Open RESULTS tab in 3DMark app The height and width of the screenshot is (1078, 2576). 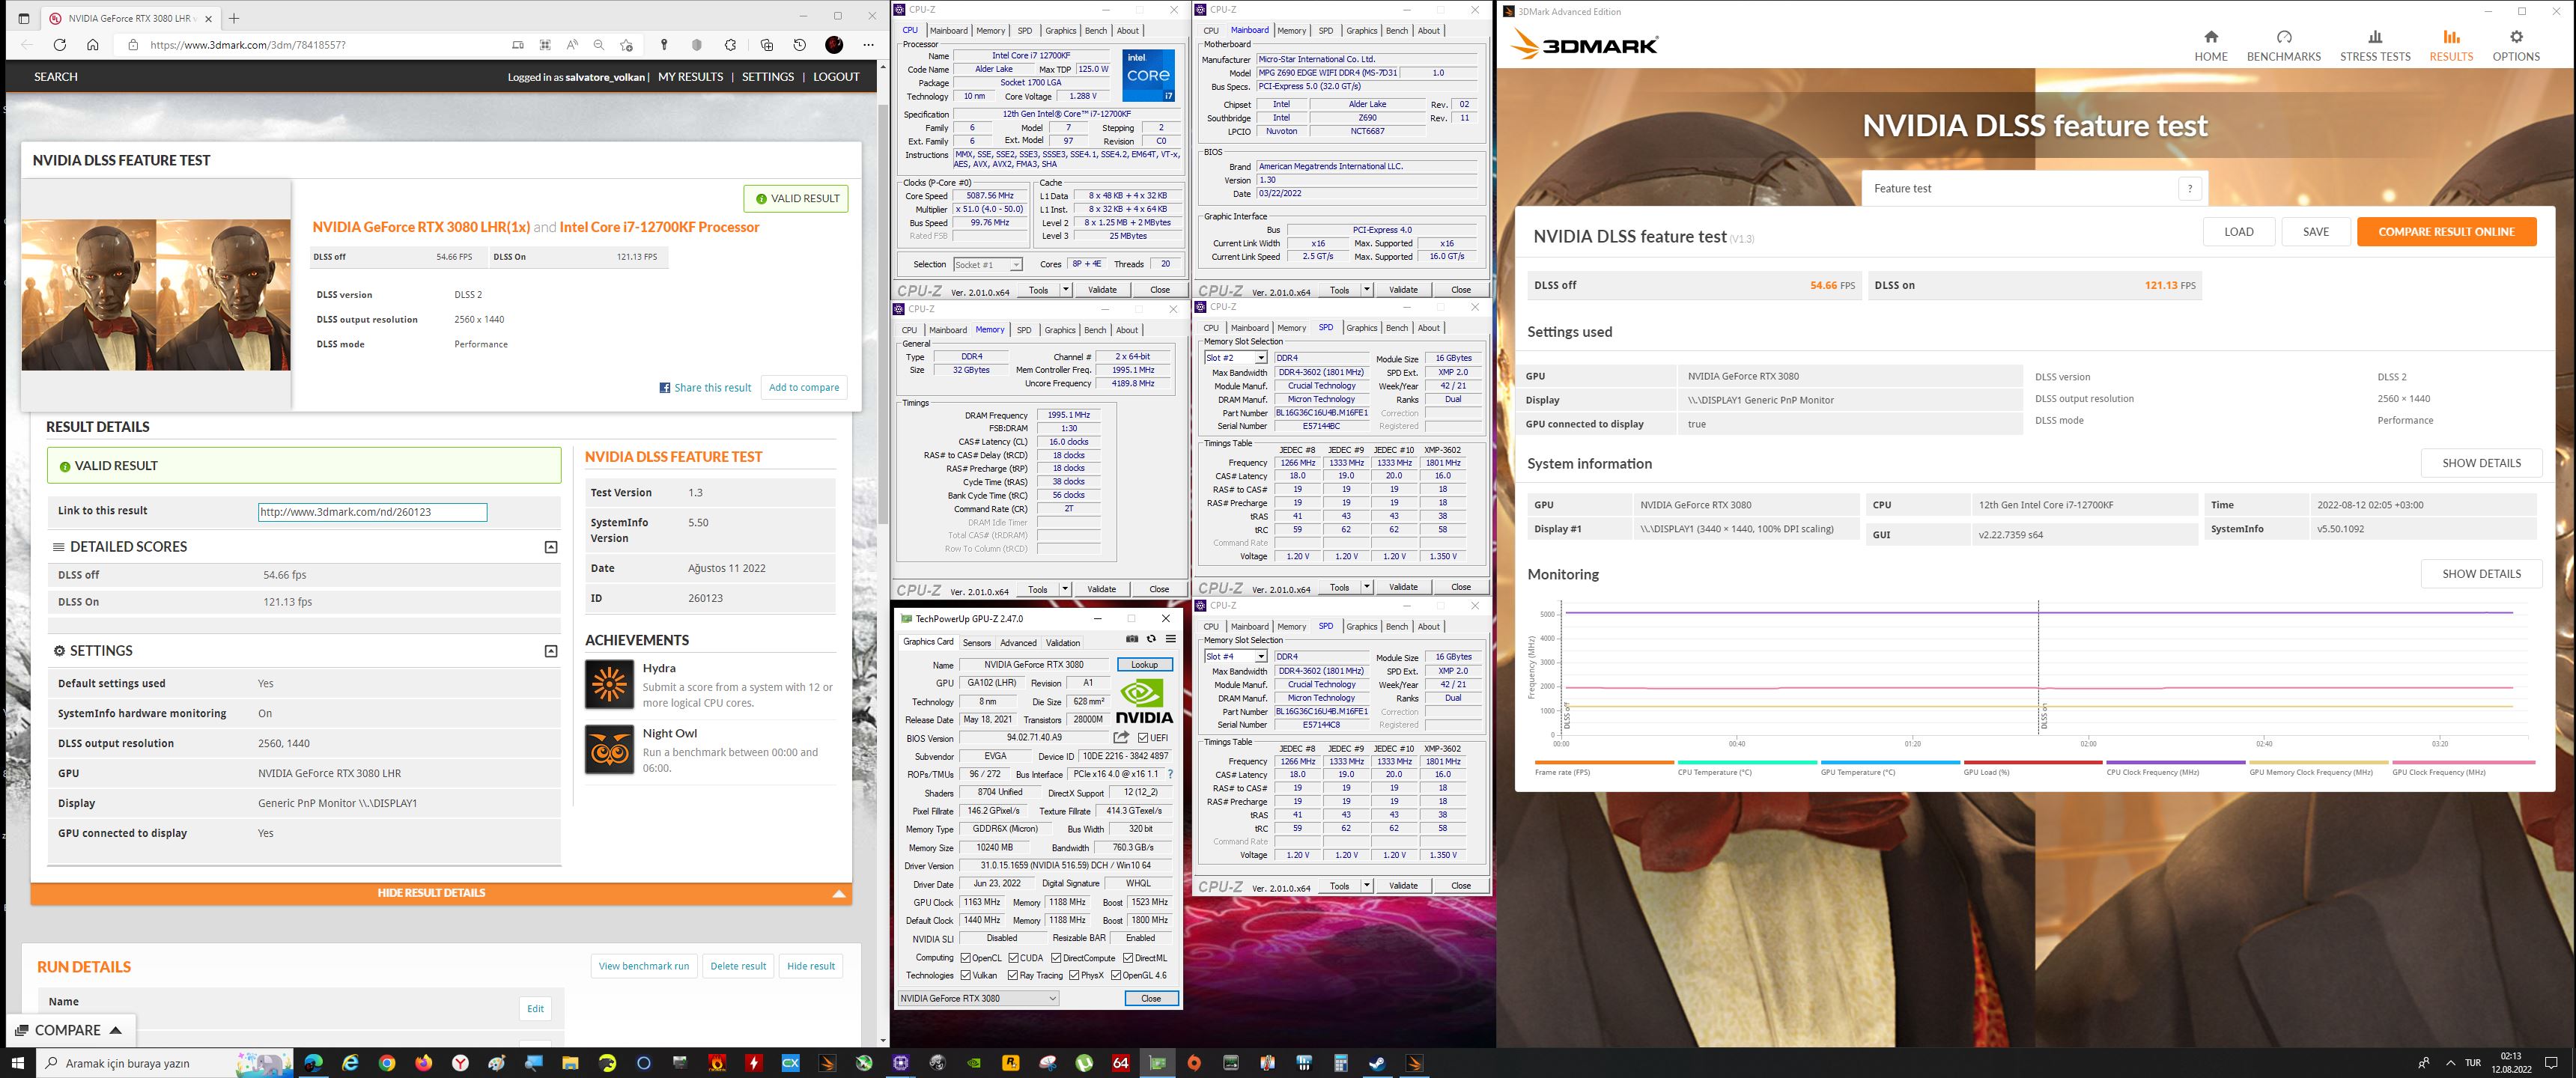point(2450,46)
